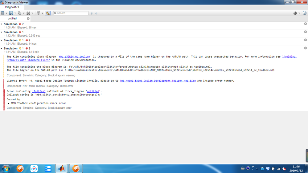This screenshot has height=173, width=308.
Task: Click the Windows Start button
Action: coord(6,168)
